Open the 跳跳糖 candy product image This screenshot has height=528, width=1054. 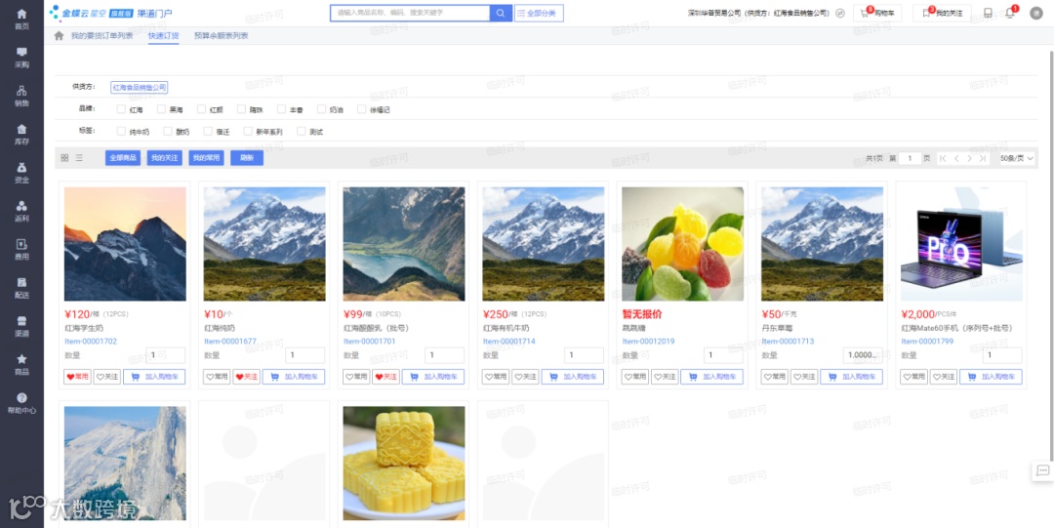(x=683, y=243)
